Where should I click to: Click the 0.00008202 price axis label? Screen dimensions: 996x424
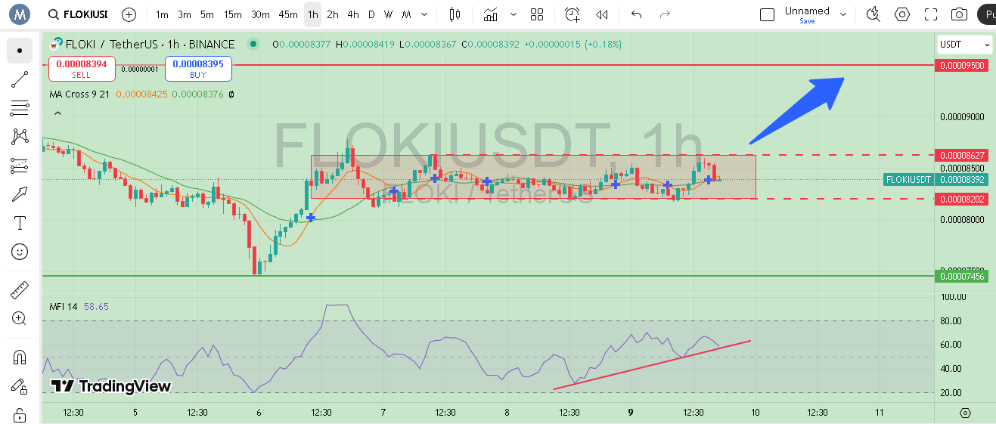pos(962,199)
